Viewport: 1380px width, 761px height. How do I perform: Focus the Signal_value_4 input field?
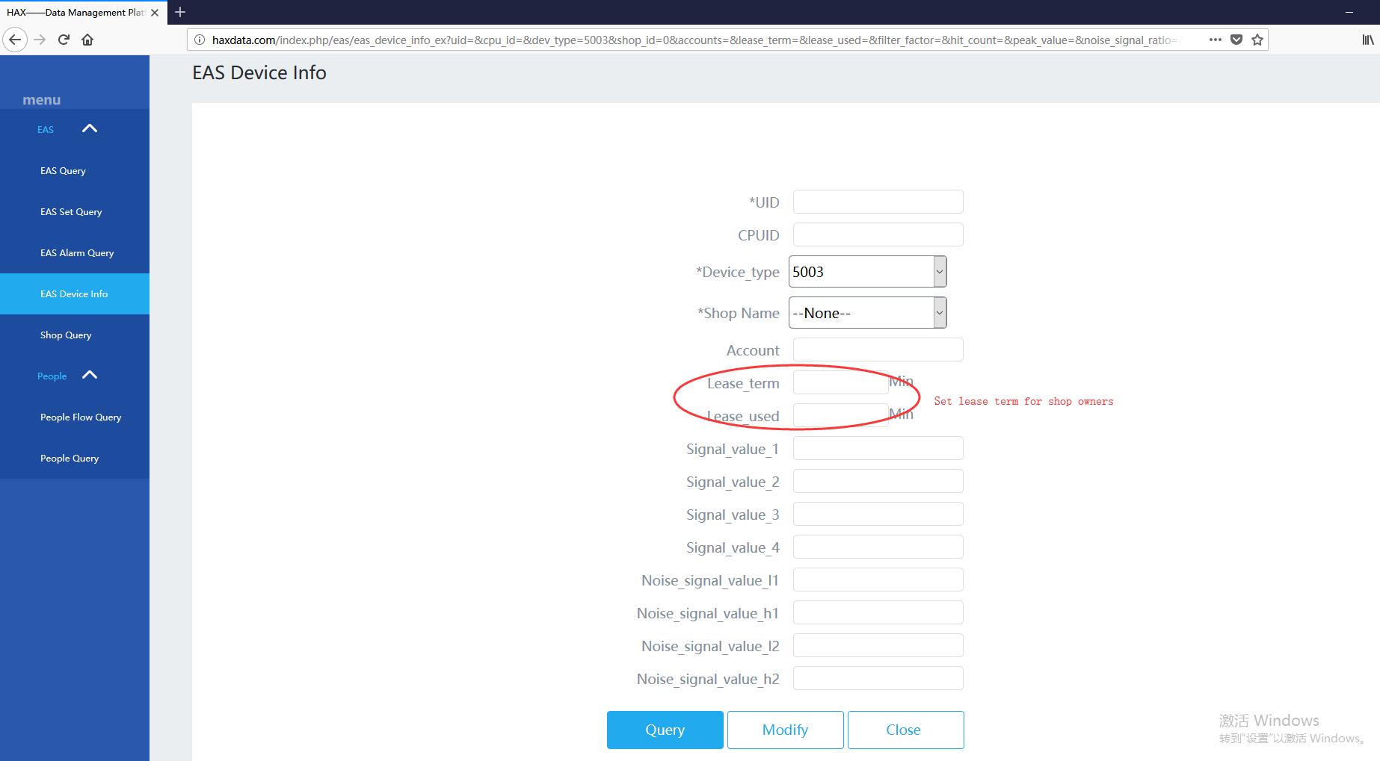click(x=878, y=547)
